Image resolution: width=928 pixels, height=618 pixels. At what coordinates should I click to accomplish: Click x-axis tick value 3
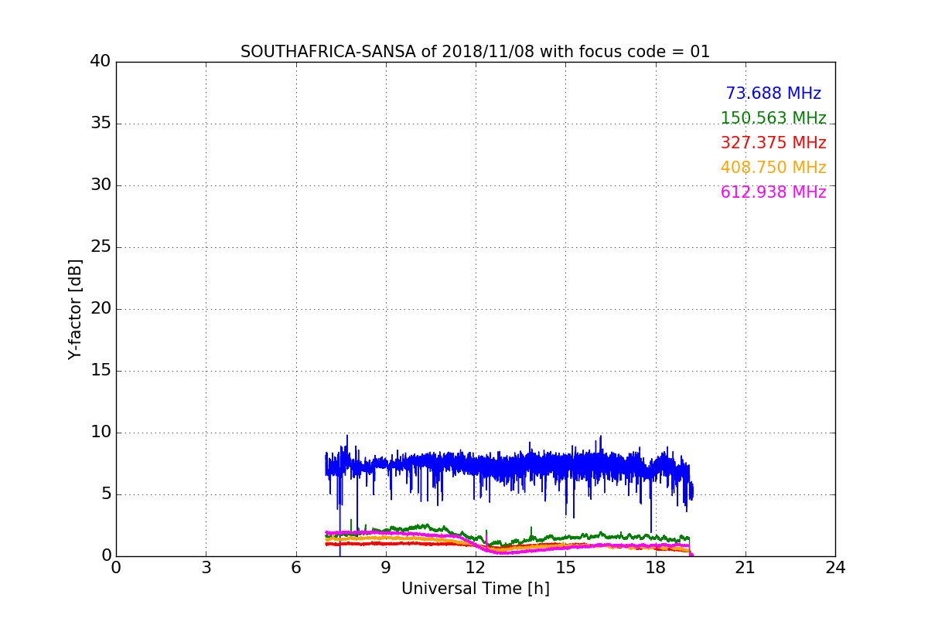pyautogui.click(x=206, y=568)
